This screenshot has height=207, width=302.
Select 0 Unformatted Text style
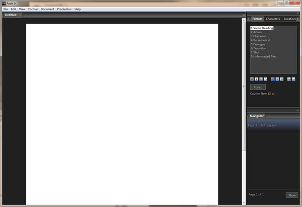tap(263, 56)
